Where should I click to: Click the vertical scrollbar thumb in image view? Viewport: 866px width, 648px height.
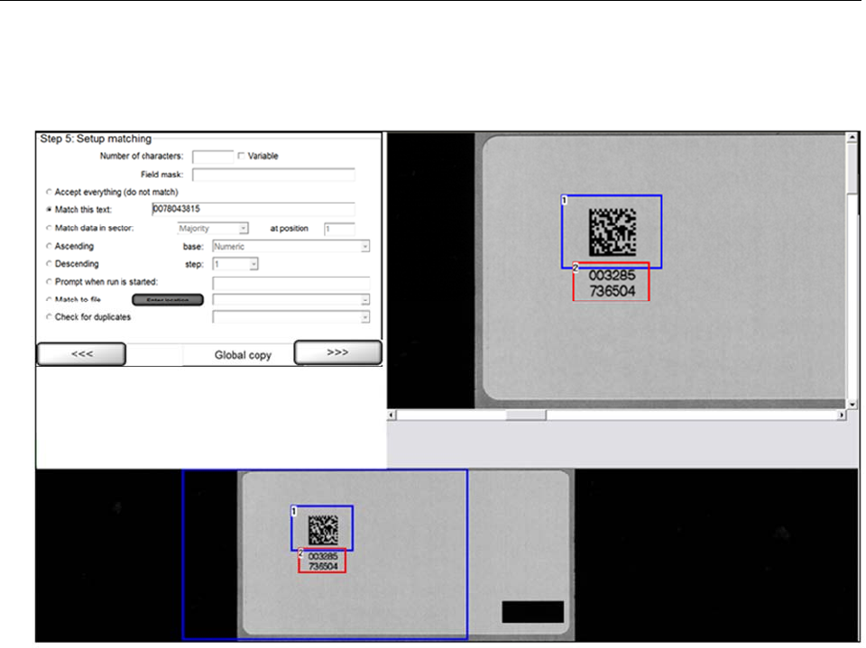852,169
